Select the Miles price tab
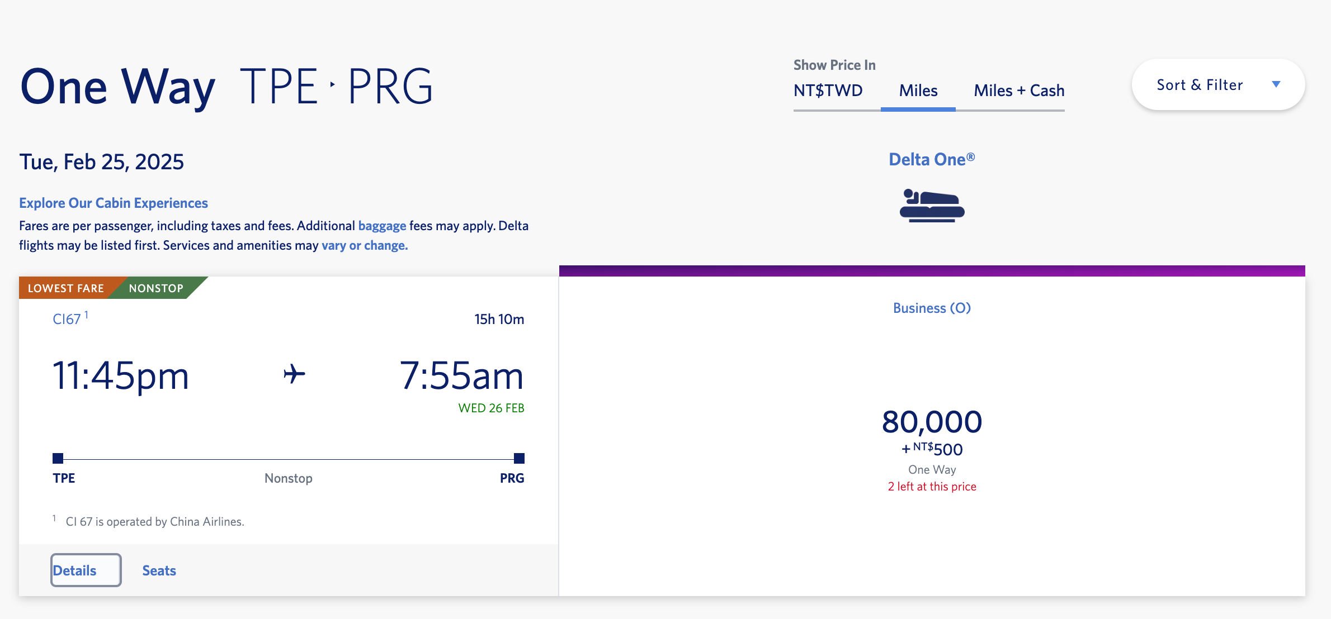The image size is (1331, 619). 918,91
